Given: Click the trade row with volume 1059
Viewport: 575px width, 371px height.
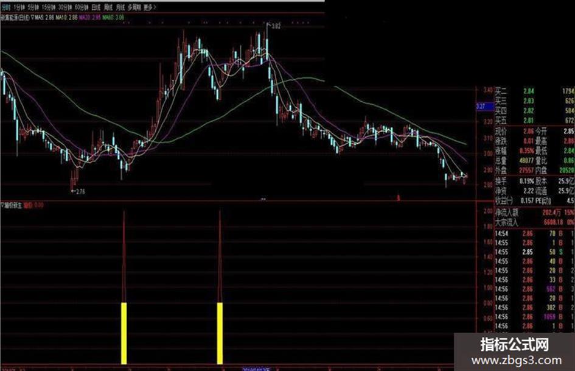Looking at the screenshot, I should [x=534, y=317].
